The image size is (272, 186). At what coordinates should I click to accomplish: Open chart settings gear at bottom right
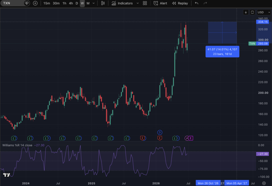(x=264, y=183)
